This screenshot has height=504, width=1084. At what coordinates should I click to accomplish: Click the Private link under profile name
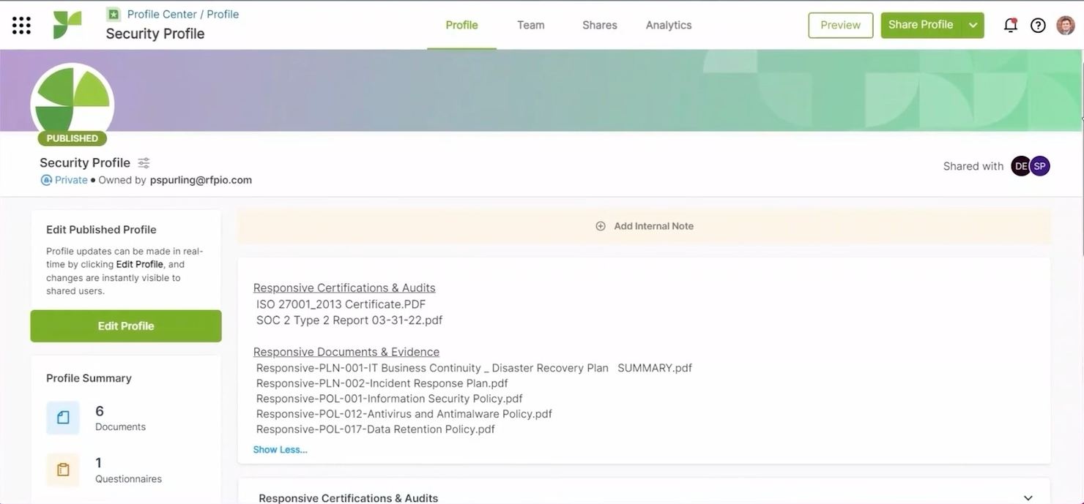tap(71, 180)
